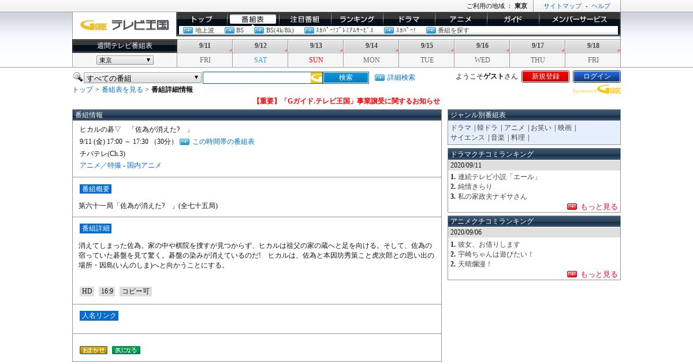Open この時間帯の番組表 link
The width and height of the screenshot is (693, 364).
coord(223,142)
